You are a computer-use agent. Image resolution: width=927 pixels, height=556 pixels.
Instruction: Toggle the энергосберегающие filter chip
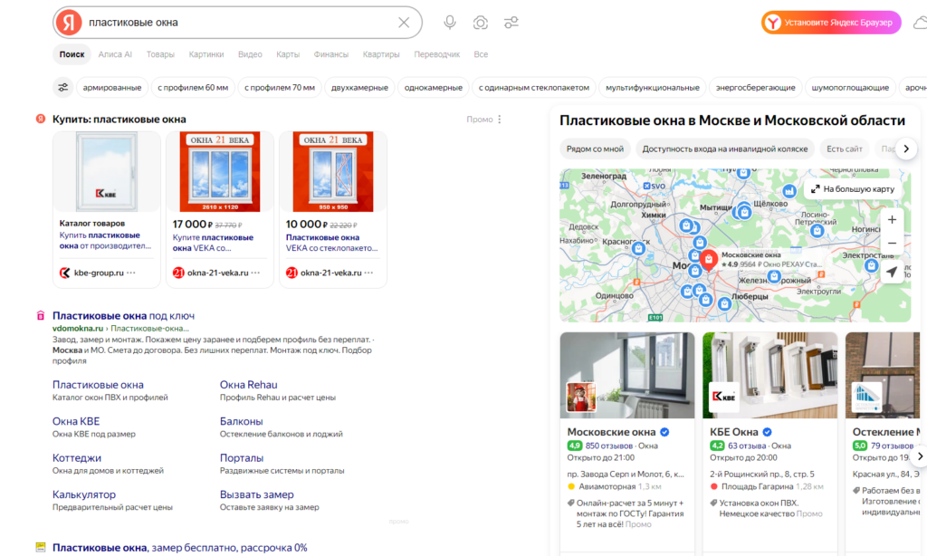point(756,88)
